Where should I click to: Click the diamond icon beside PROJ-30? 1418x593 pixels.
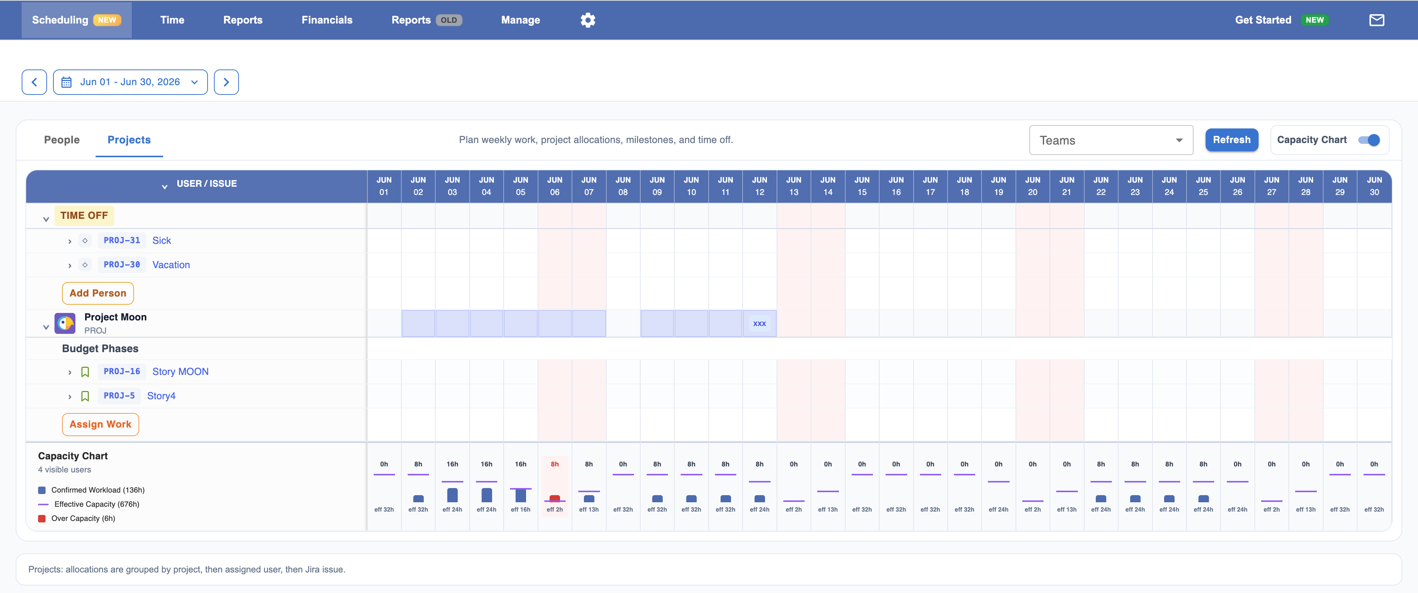pos(85,265)
